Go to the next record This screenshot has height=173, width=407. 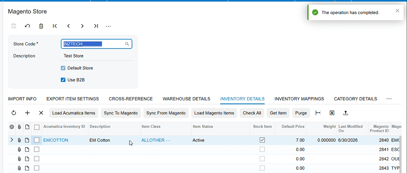point(82,26)
